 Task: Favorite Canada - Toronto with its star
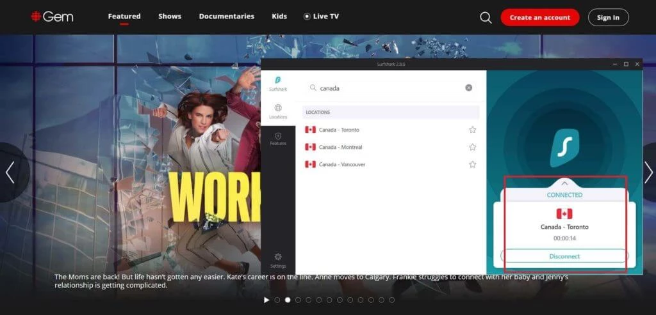tap(472, 130)
